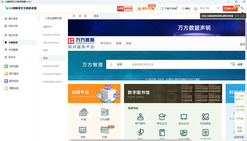This screenshot has width=247, height=141.
Task: Open the notification bell icon
Action: [242, 9]
